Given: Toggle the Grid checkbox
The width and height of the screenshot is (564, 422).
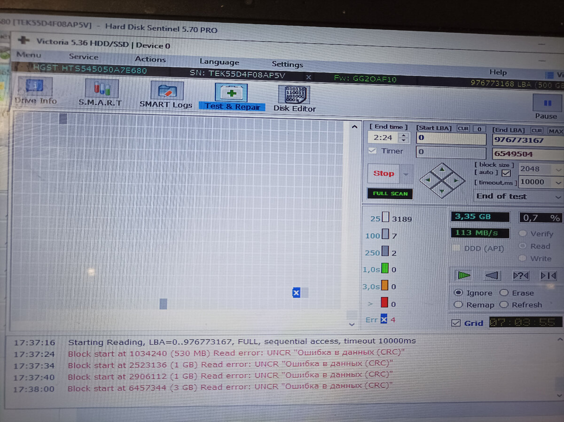Looking at the screenshot, I should [x=455, y=323].
